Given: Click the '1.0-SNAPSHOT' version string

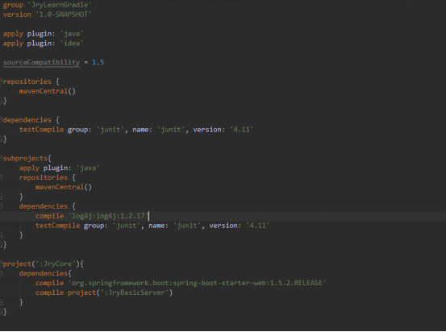Looking at the screenshot, I should coord(64,15).
